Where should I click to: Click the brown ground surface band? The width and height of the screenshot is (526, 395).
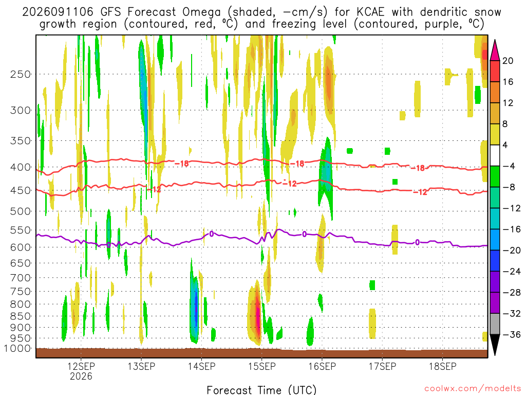261,353
